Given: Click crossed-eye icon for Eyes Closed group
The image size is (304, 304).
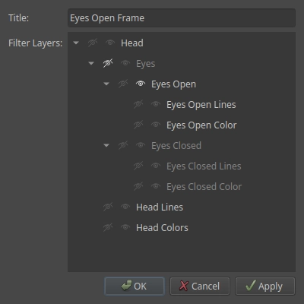Looking at the screenshot, I should pos(123,145).
